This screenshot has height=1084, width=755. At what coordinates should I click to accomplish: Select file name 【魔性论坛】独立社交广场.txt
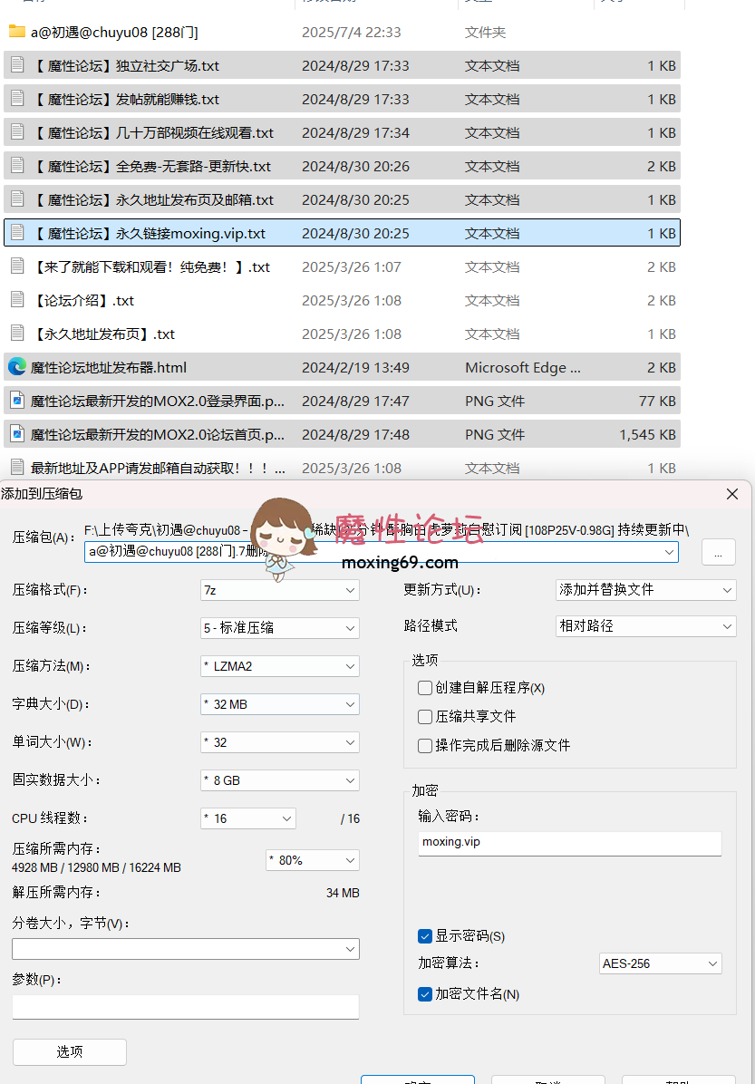[125, 65]
